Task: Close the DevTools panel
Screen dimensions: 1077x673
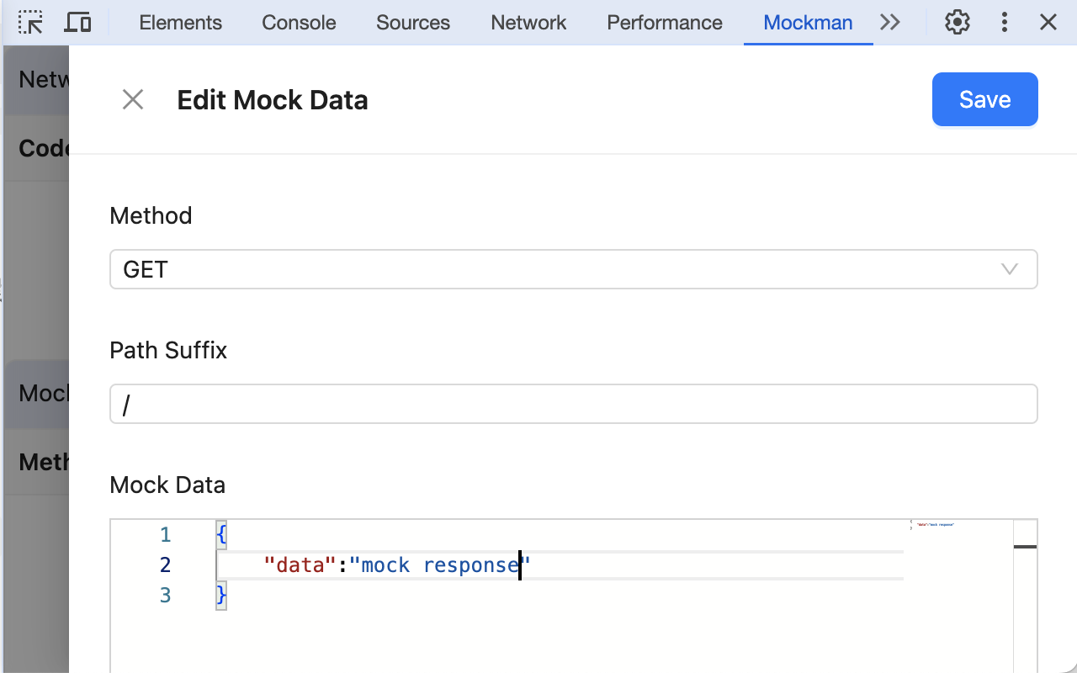Action: (1048, 23)
